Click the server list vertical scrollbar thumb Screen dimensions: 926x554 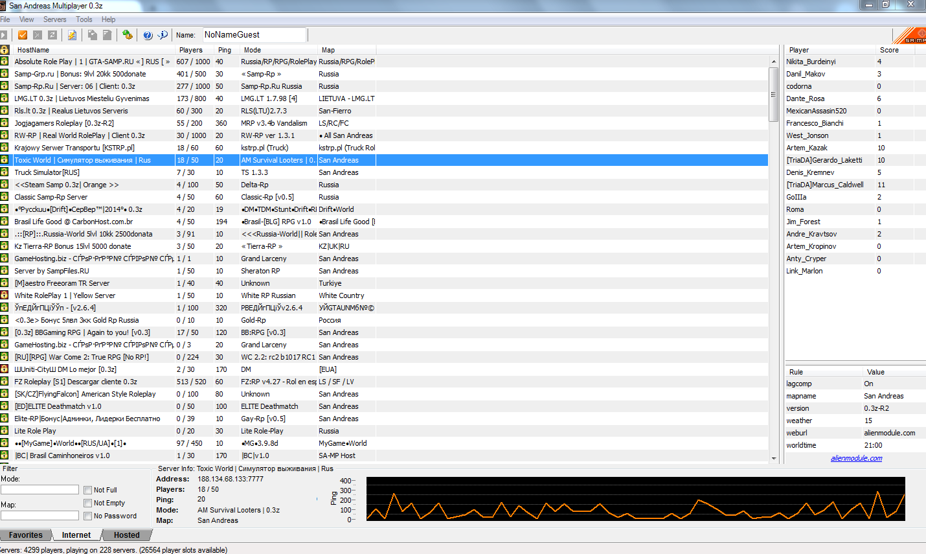coord(773,94)
